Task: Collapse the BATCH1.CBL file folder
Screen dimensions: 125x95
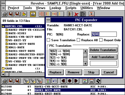Action: click(3, 26)
